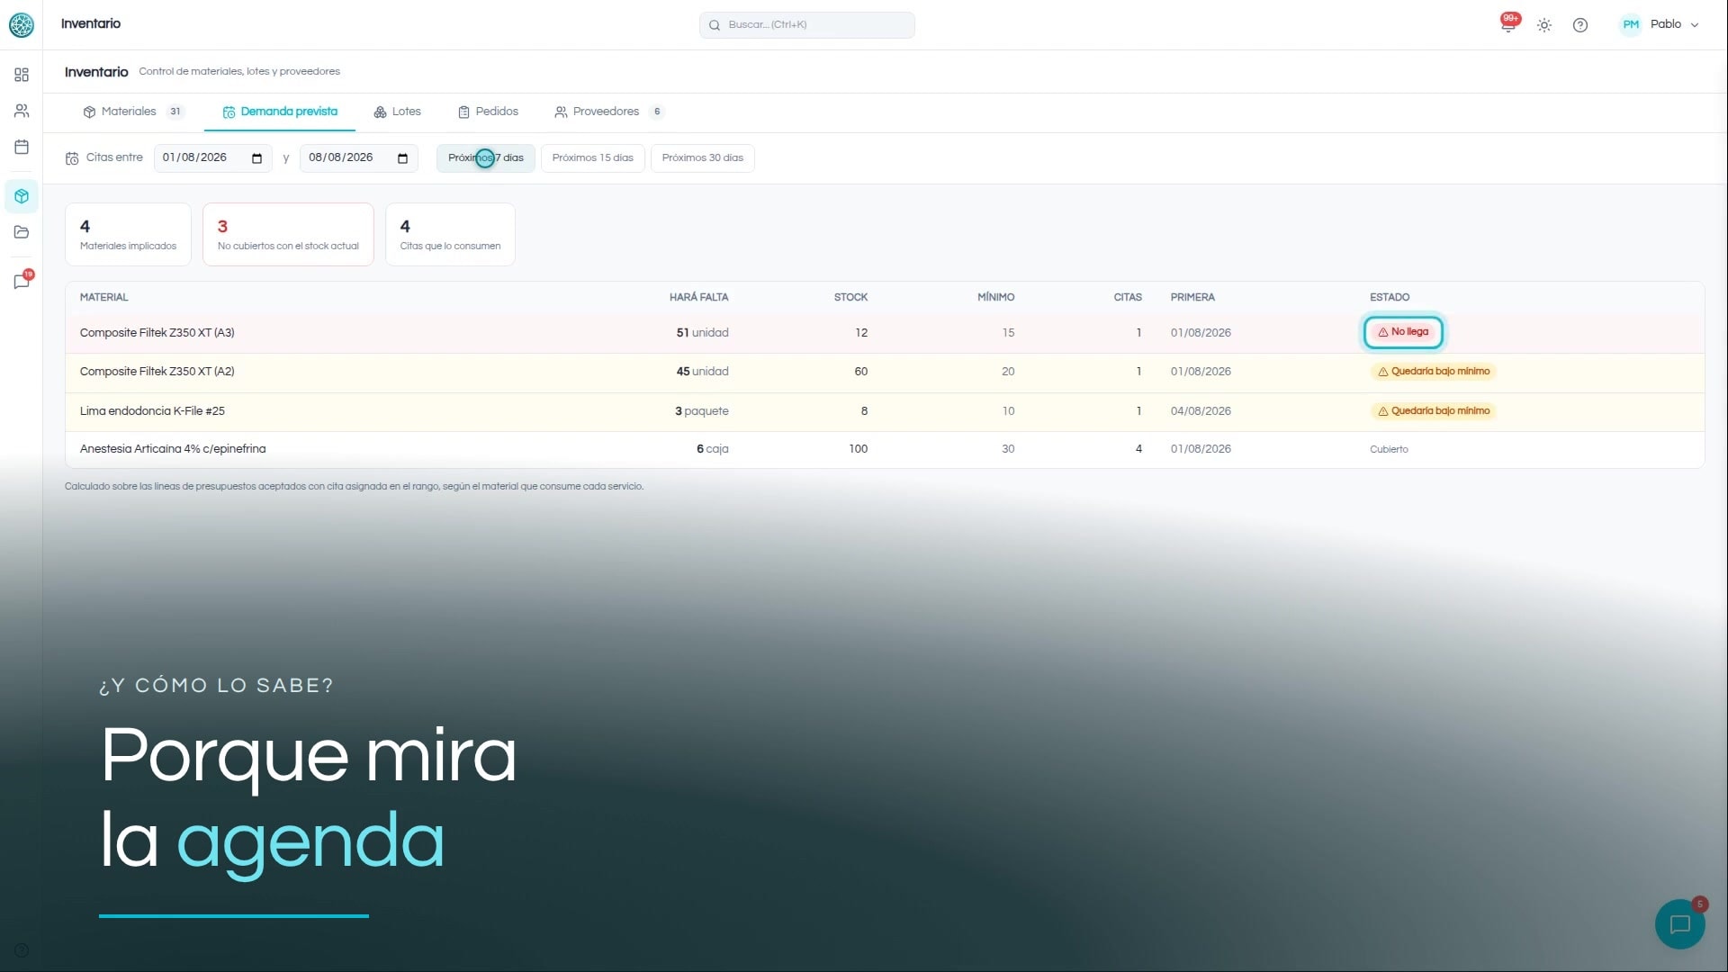The image size is (1728, 972).
Task: Switch to the Materiales tab
Action: coord(133,112)
